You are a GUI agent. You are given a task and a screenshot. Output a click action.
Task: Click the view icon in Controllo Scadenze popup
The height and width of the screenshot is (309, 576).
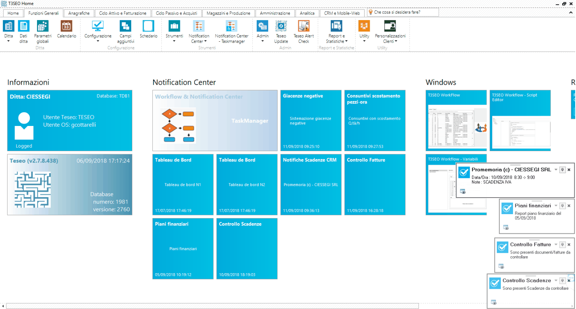[x=494, y=302]
